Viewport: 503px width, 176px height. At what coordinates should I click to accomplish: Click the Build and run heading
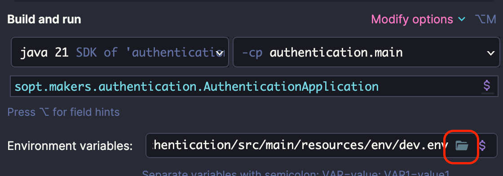[x=44, y=20]
